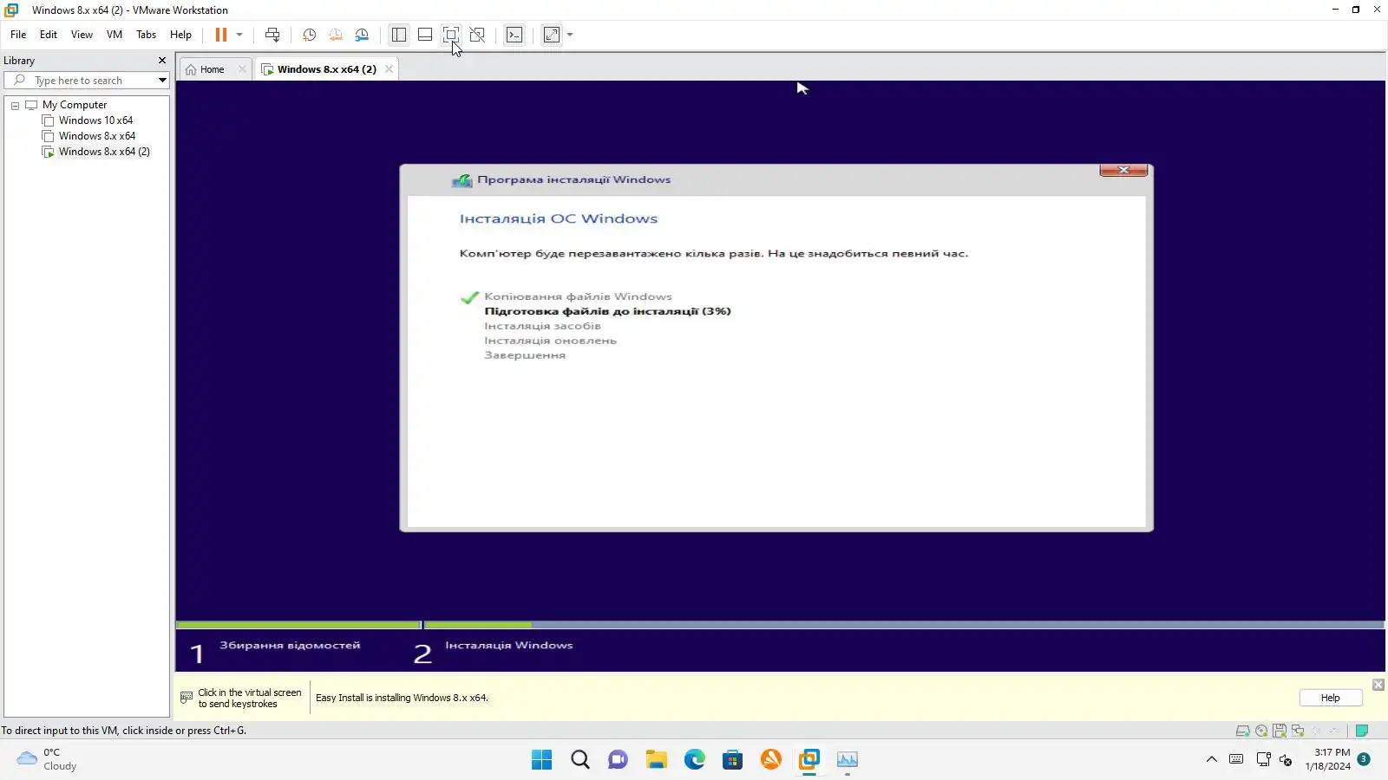Click the Завершення step text
The image size is (1388, 780).
[525, 355]
